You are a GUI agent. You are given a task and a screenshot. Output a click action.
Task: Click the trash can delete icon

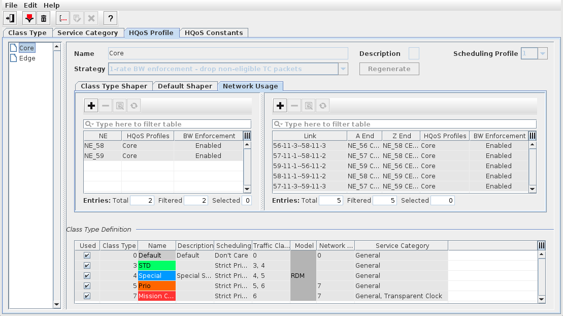click(44, 18)
